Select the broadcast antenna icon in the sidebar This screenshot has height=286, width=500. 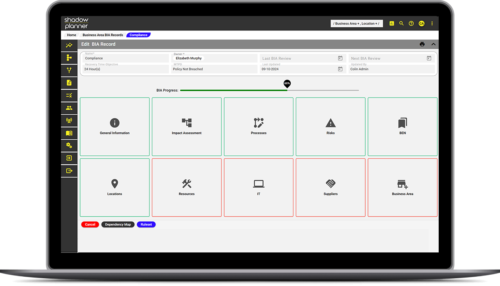click(69, 121)
